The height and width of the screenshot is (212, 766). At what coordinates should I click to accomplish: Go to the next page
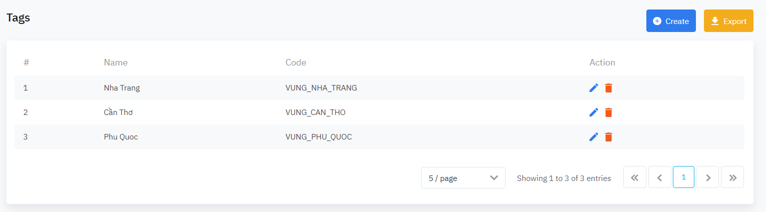tap(707, 177)
